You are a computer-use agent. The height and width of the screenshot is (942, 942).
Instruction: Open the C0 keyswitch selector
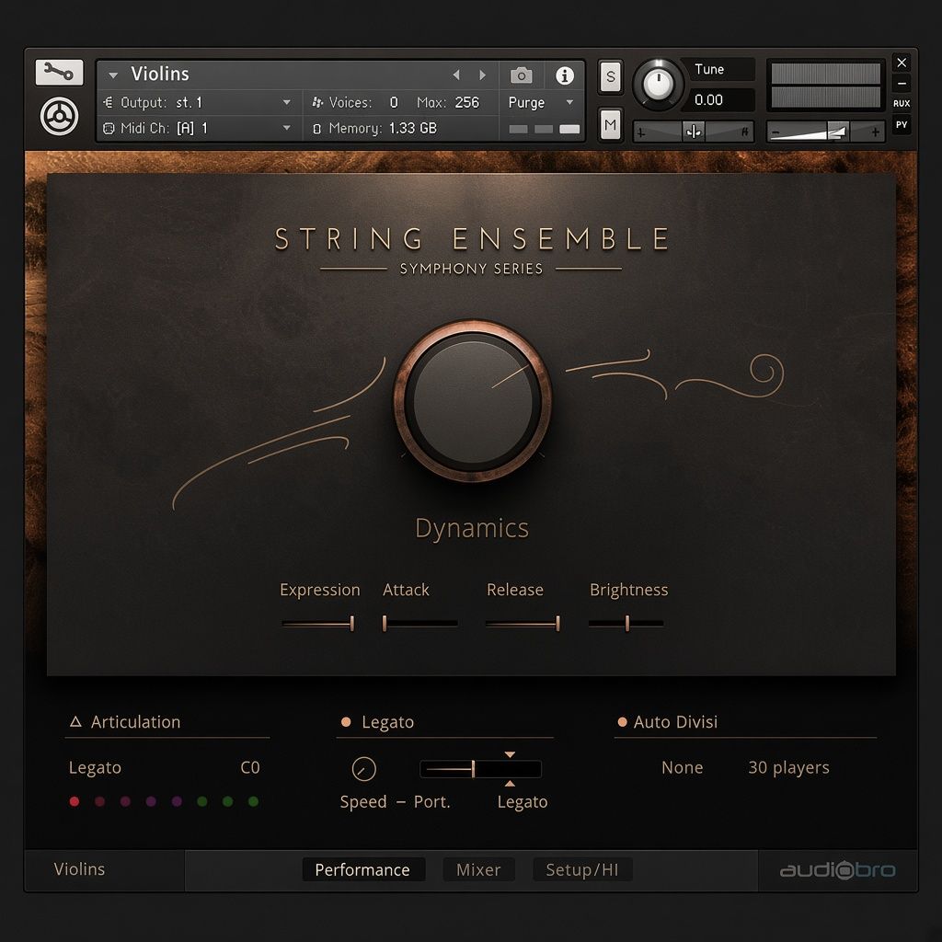(x=250, y=767)
